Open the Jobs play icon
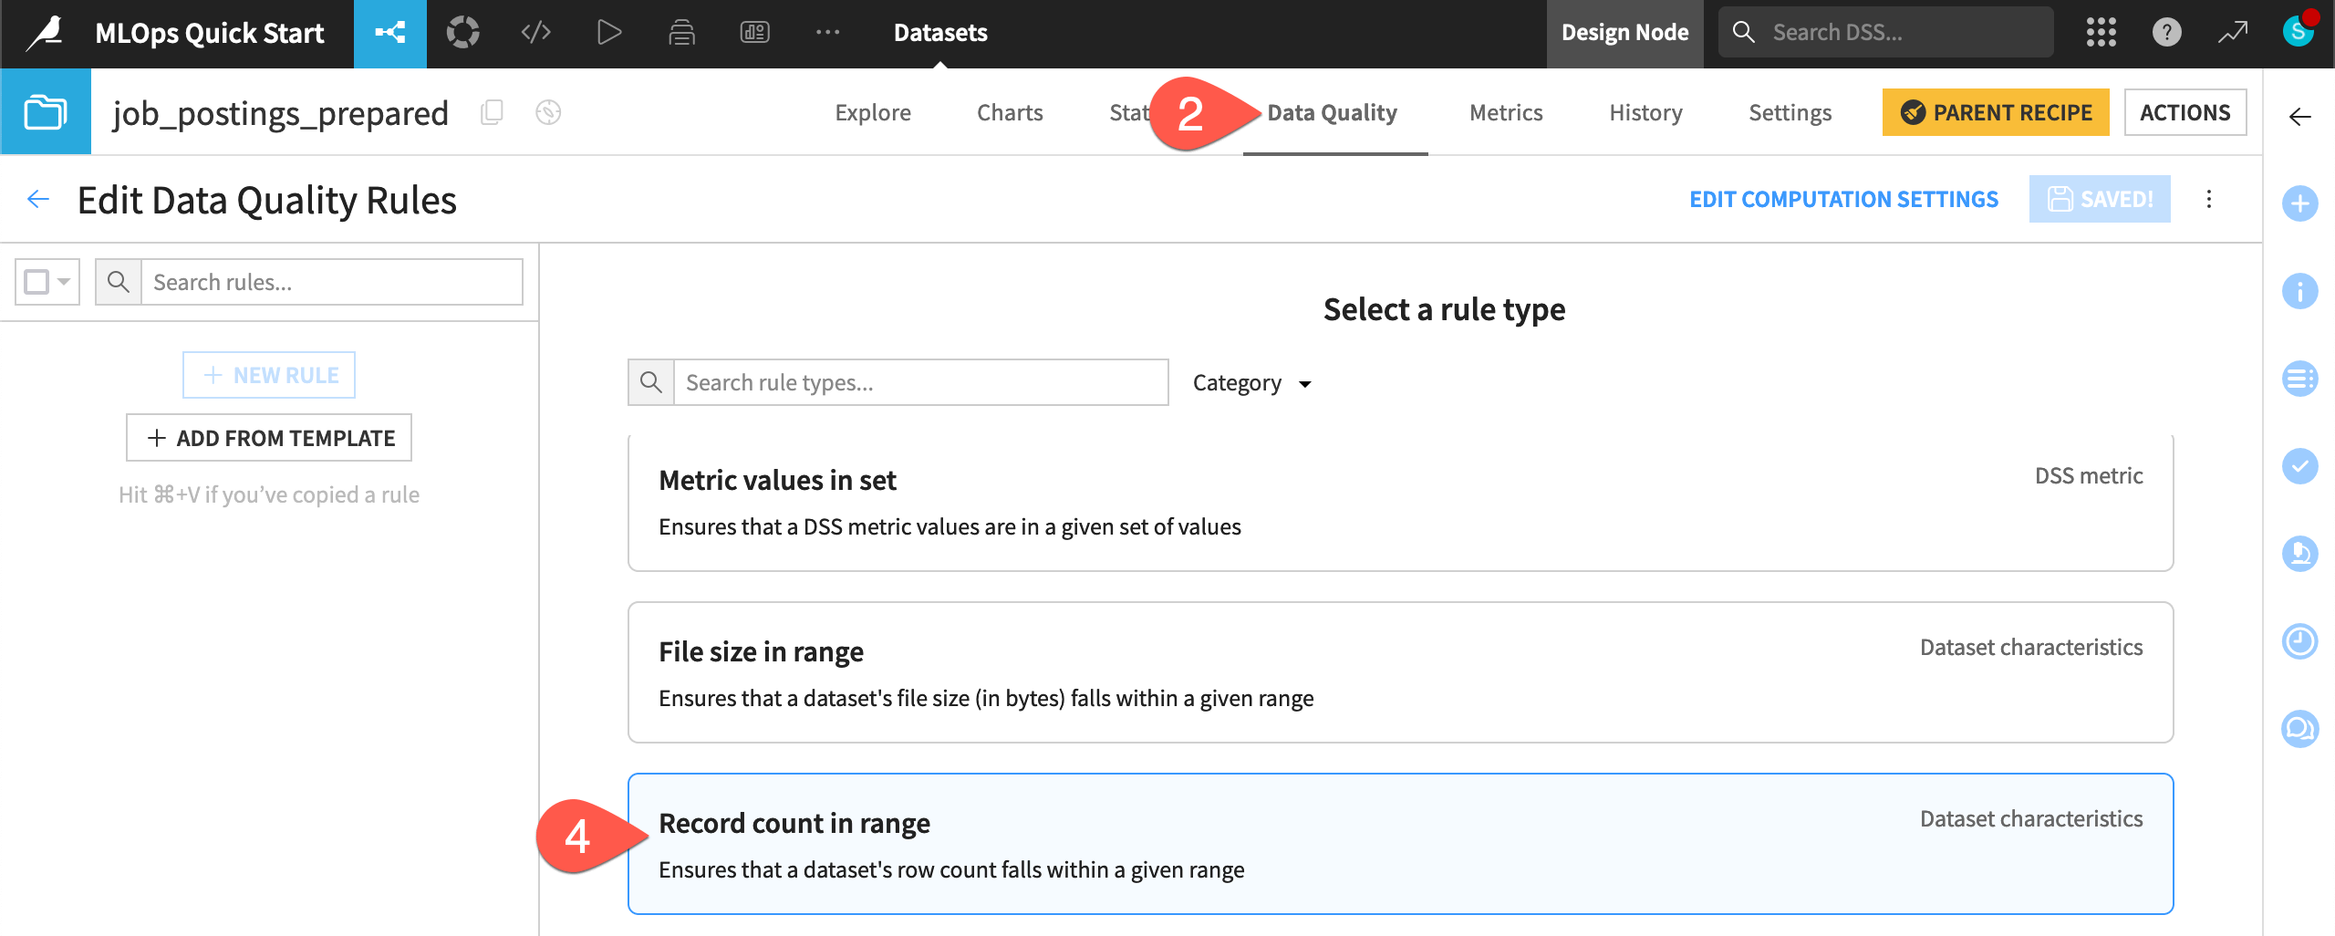This screenshot has width=2335, height=936. point(608,33)
